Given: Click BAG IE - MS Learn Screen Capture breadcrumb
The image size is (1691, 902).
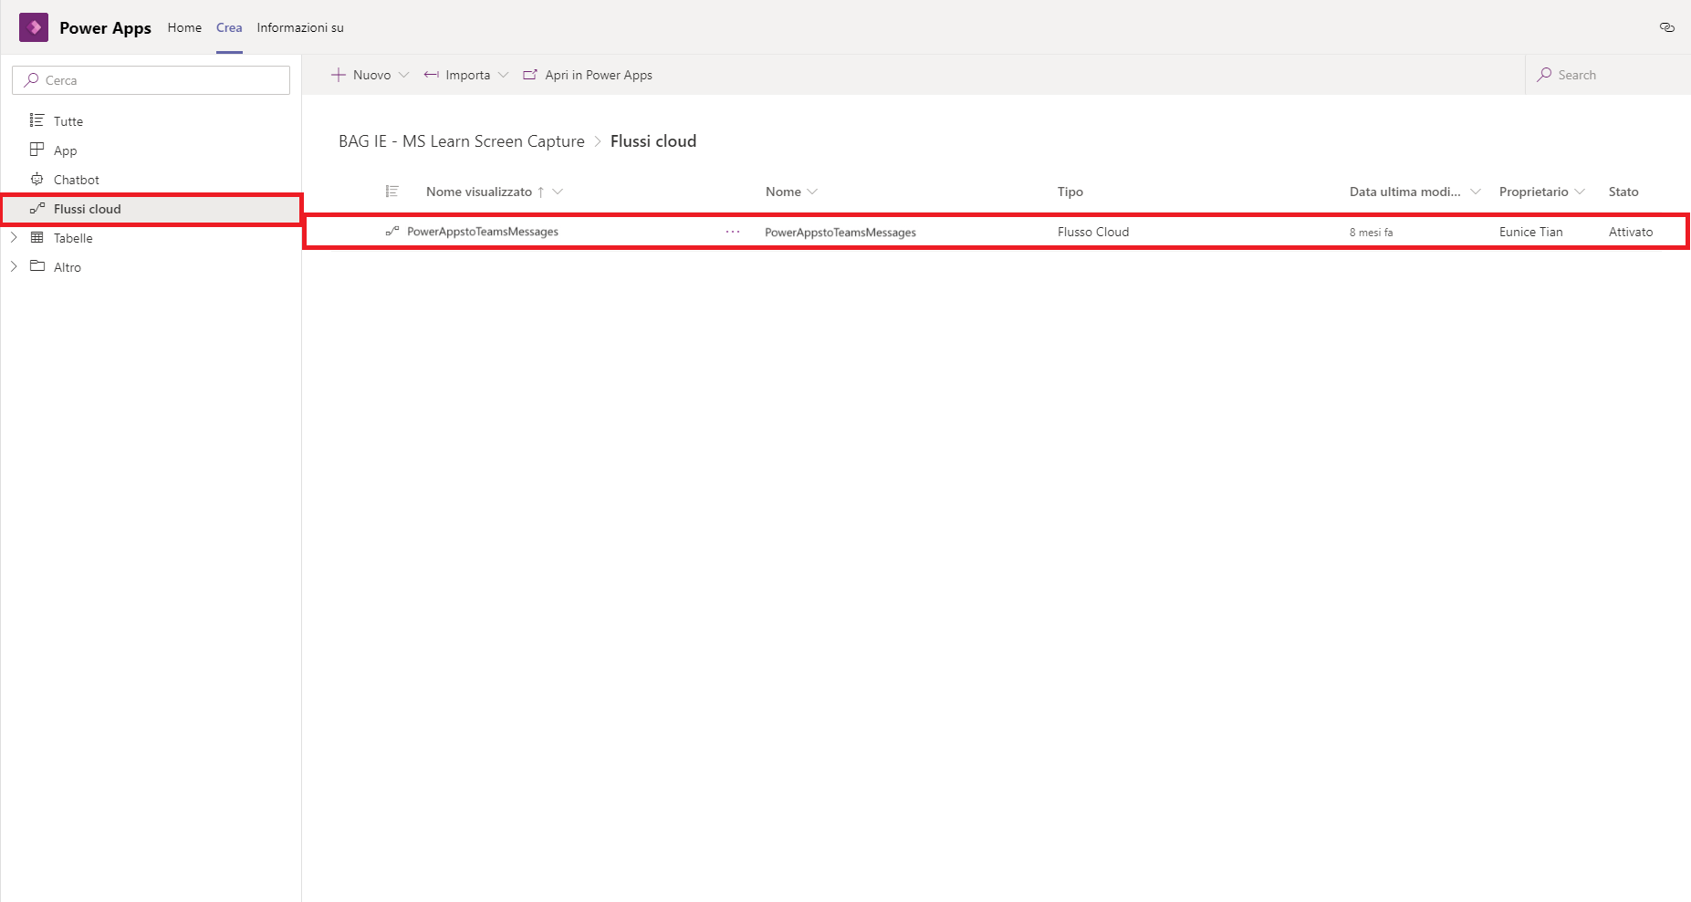Looking at the screenshot, I should [x=461, y=141].
